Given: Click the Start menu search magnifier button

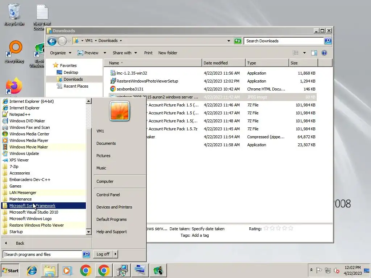Looking at the screenshot, I should [86, 254].
